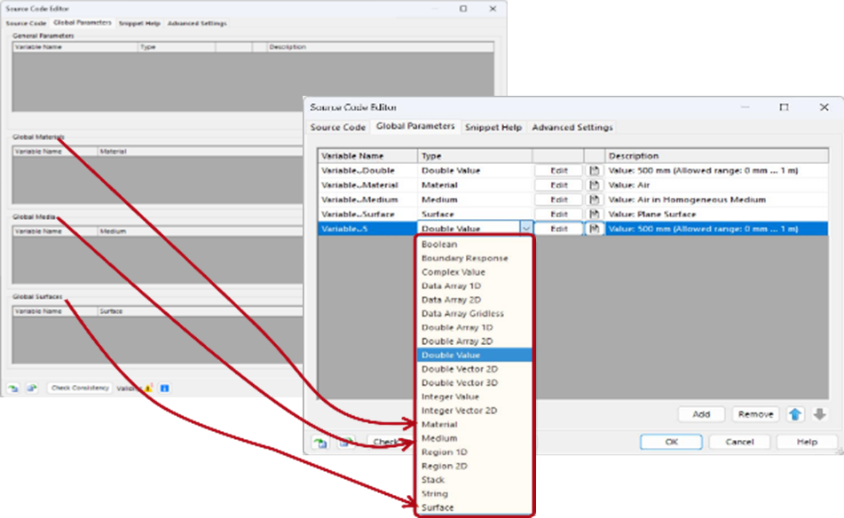Move selected parameter up with blue arrow

pos(795,414)
